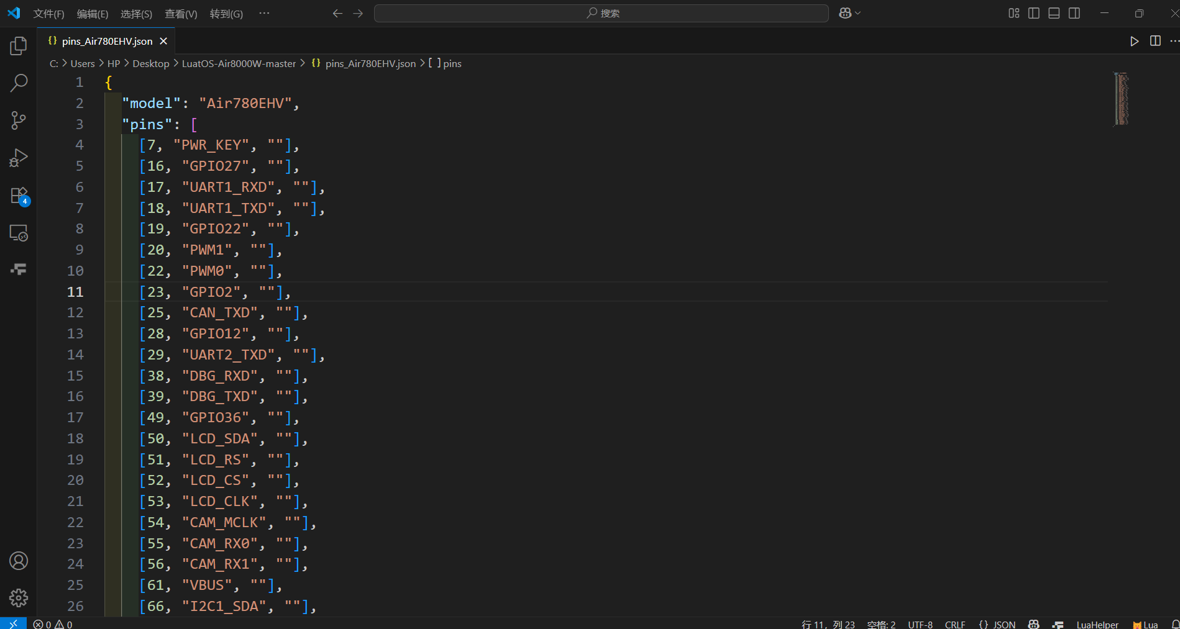Open the Run and Debug view
The width and height of the screenshot is (1180, 629).
(x=19, y=158)
